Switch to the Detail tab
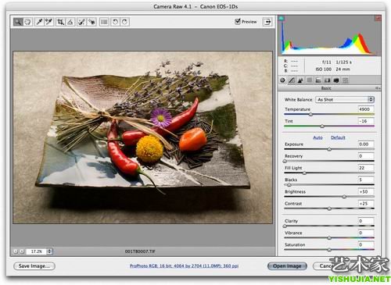The image size is (391, 285). pyautogui.click(x=300, y=80)
